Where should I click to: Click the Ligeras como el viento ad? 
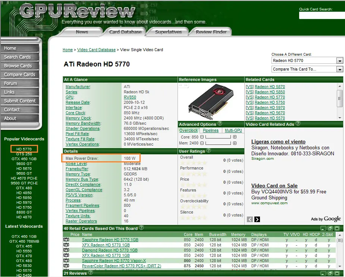(278, 141)
